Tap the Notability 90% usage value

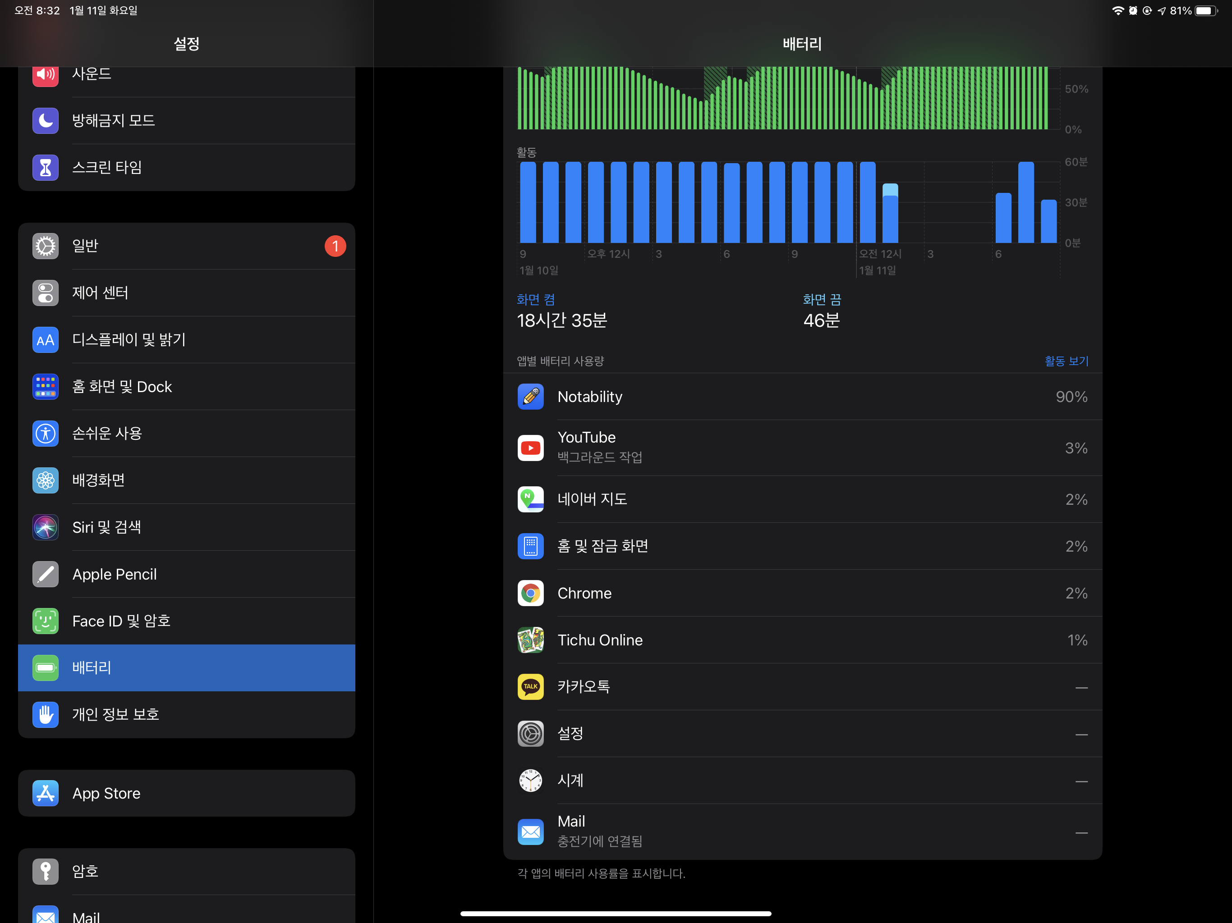(1071, 397)
